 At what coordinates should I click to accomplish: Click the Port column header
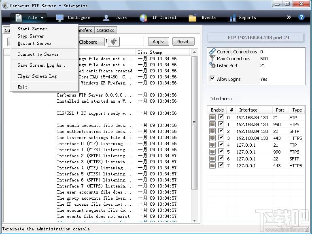tap(280, 110)
